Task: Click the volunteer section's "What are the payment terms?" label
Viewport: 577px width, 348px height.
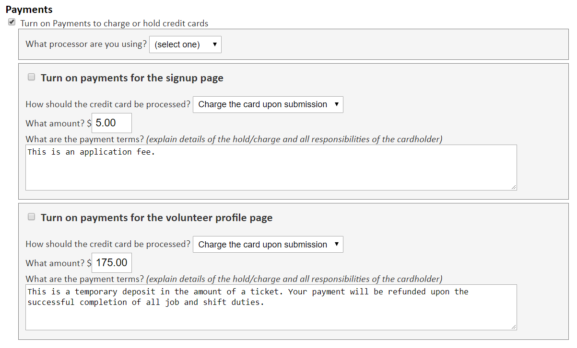Action: [x=84, y=279]
